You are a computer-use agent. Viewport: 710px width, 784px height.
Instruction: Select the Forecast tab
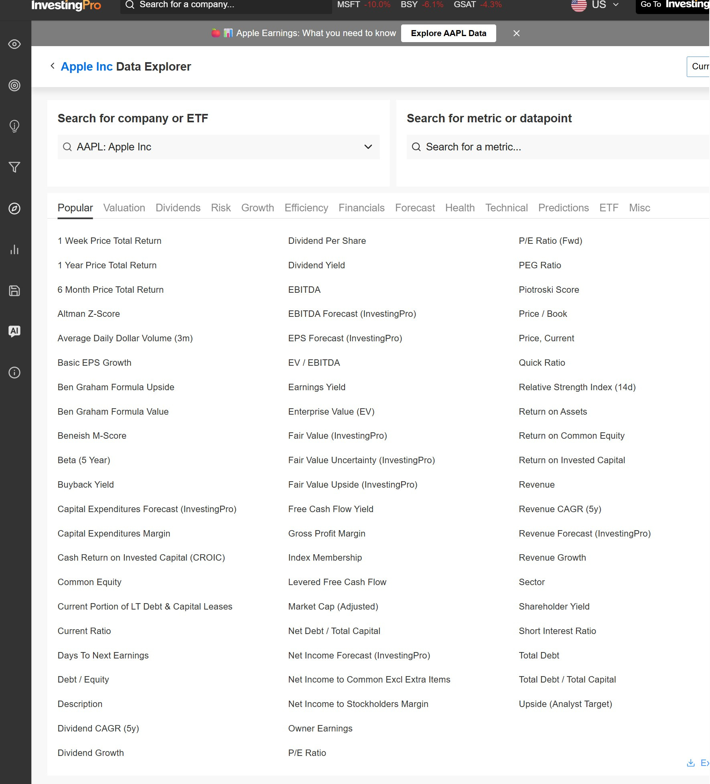pos(415,208)
